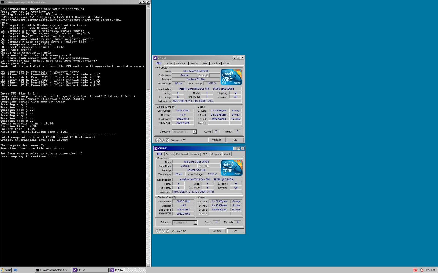Click the cmd window scrollbar down arrow
The height and width of the screenshot is (273, 438).
pyautogui.click(x=148, y=265)
